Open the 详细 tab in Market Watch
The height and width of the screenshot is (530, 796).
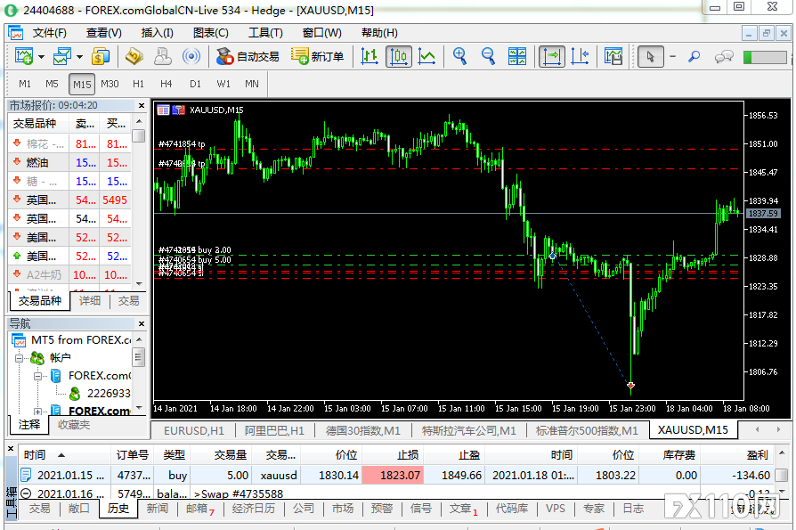click(x=90, y=300)
